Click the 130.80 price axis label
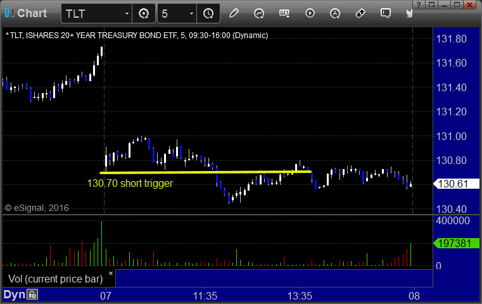The width and height of the screenshot is (482, 304). 451,160
